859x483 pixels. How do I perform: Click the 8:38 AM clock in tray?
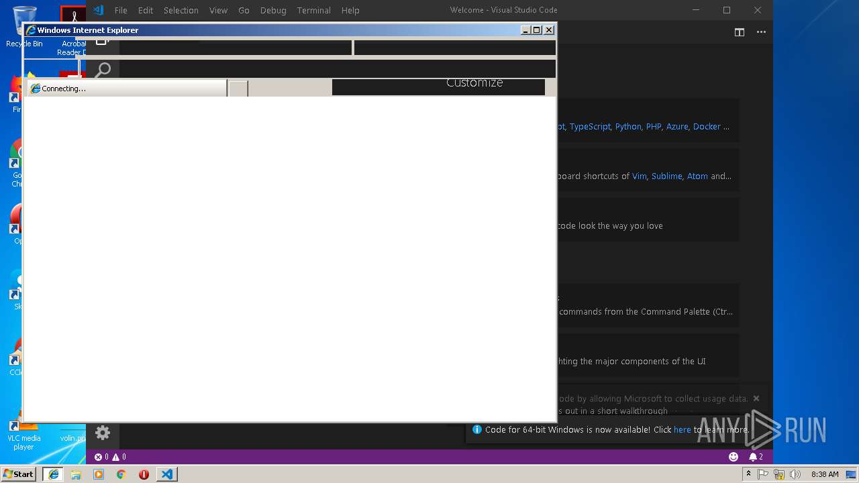click(825, 474)
